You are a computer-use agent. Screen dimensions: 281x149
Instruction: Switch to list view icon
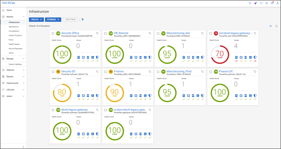tap(271, 26)
